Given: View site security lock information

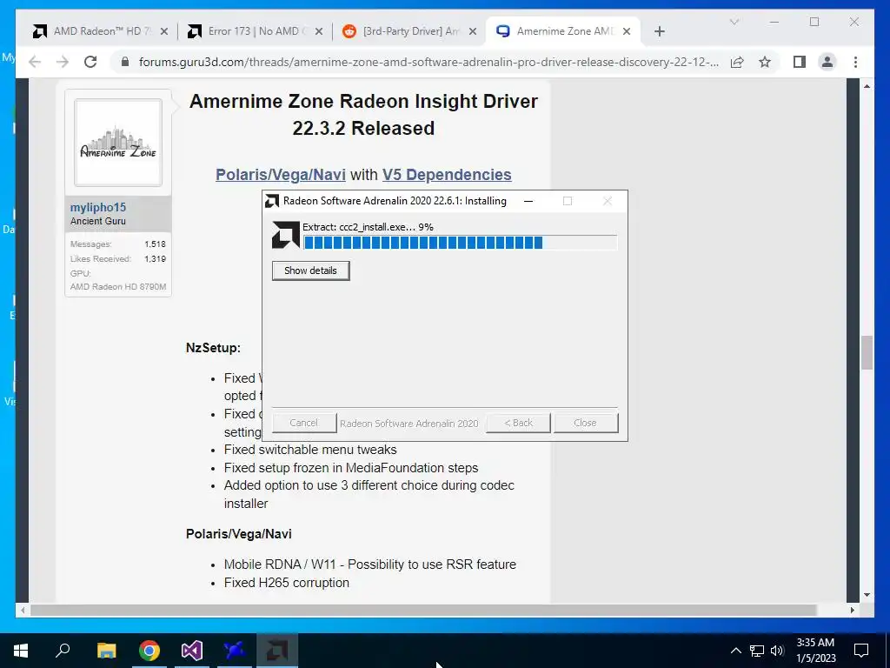Looking at the screenshot, I should 125,62.
